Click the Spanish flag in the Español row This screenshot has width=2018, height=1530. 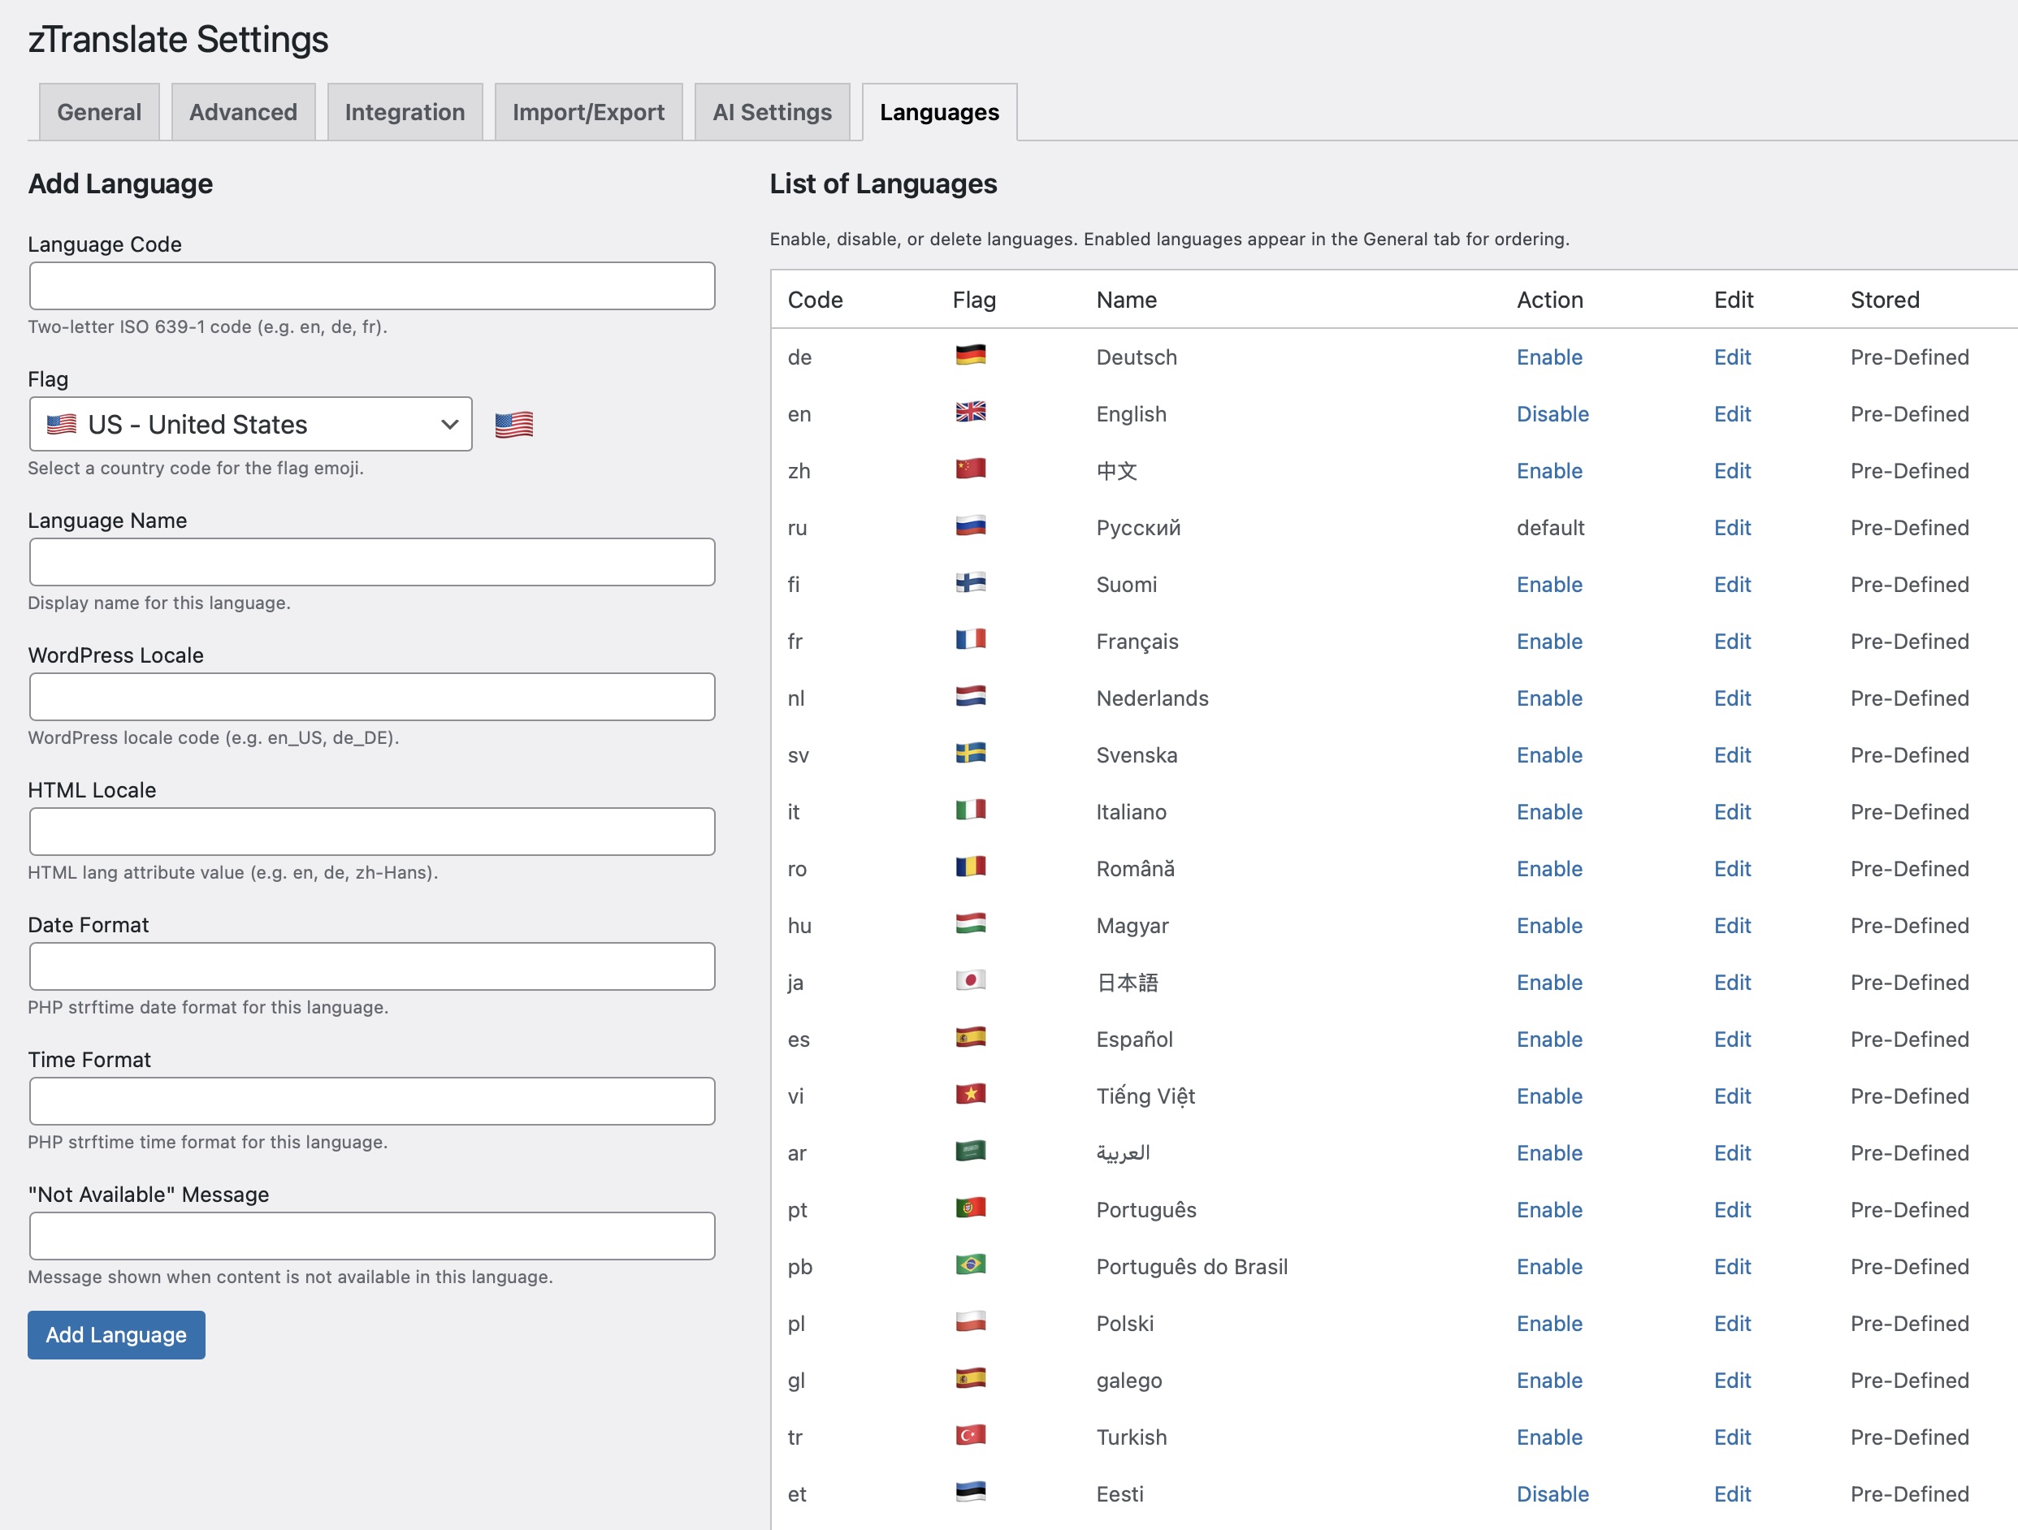coord(970,1037)
